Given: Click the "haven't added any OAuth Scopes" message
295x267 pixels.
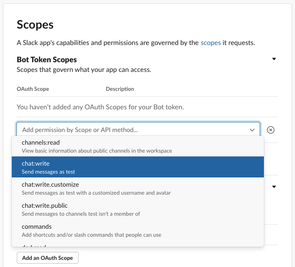Looking at the screenshot, I should tap(100, 107).
